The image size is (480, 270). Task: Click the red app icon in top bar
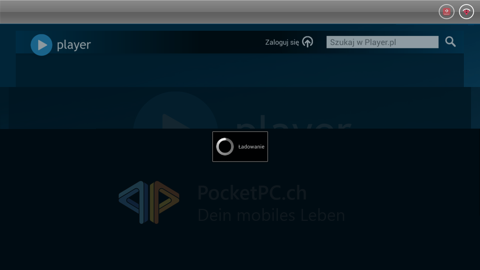point(447,12)
